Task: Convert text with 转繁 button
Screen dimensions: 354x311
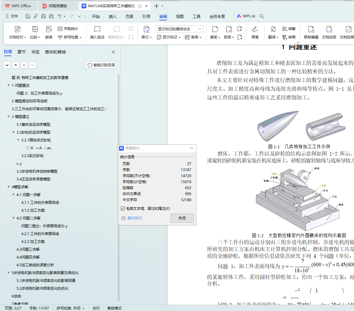Action: pos(289,29)
